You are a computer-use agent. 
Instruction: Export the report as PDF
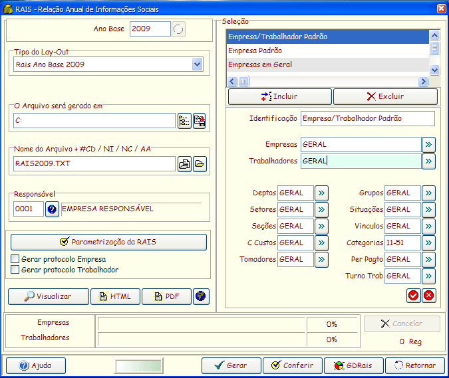click(x=166, y=296)
